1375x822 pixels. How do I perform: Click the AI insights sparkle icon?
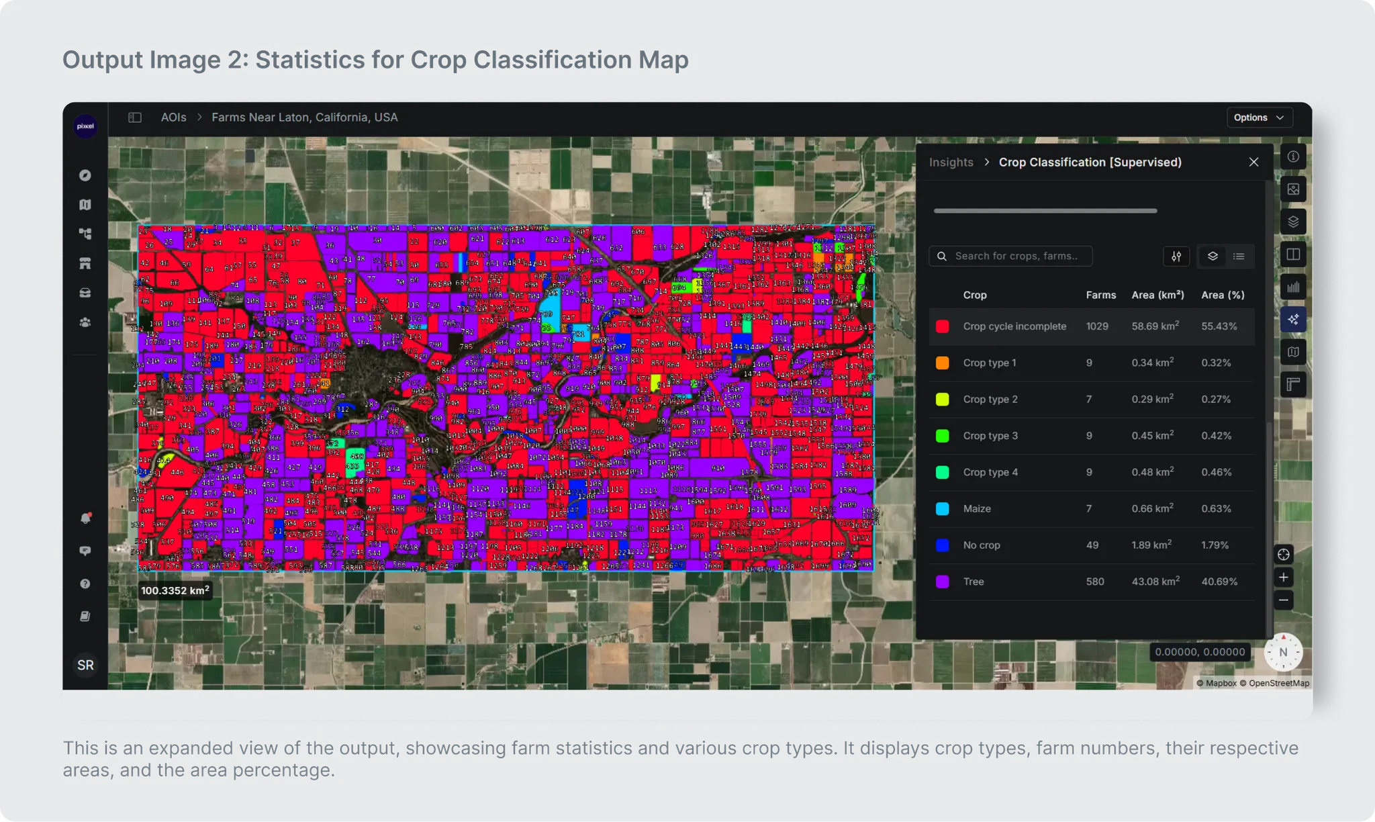pos(1293,320)
